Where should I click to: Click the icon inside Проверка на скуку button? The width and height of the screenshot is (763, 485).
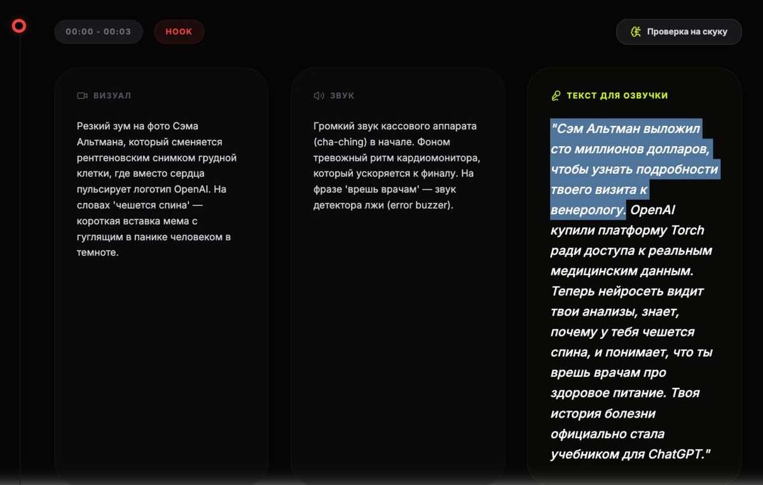coord(635,32)
